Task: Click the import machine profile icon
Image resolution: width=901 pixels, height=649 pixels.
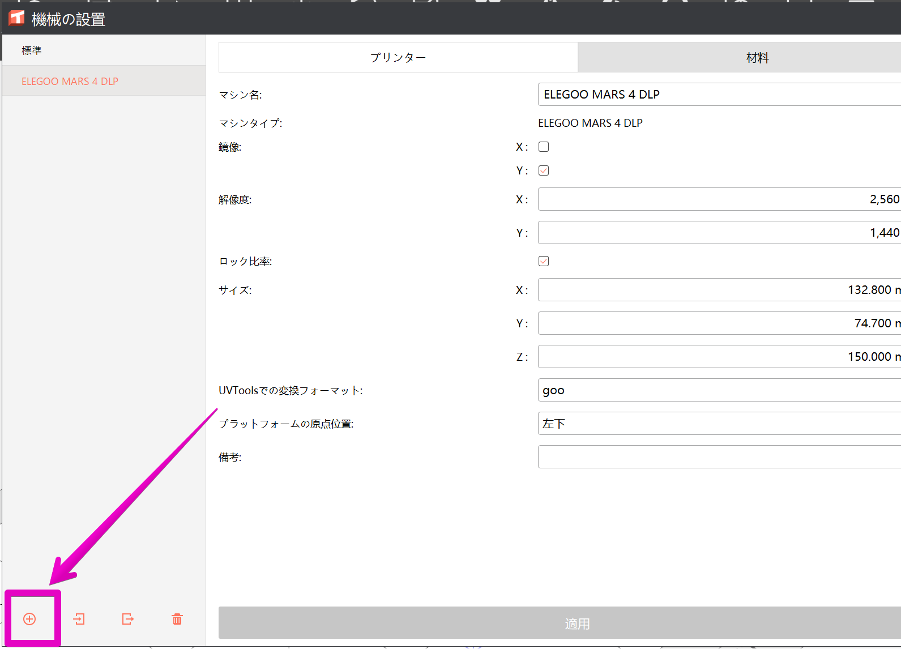Action: coord(79,619)
